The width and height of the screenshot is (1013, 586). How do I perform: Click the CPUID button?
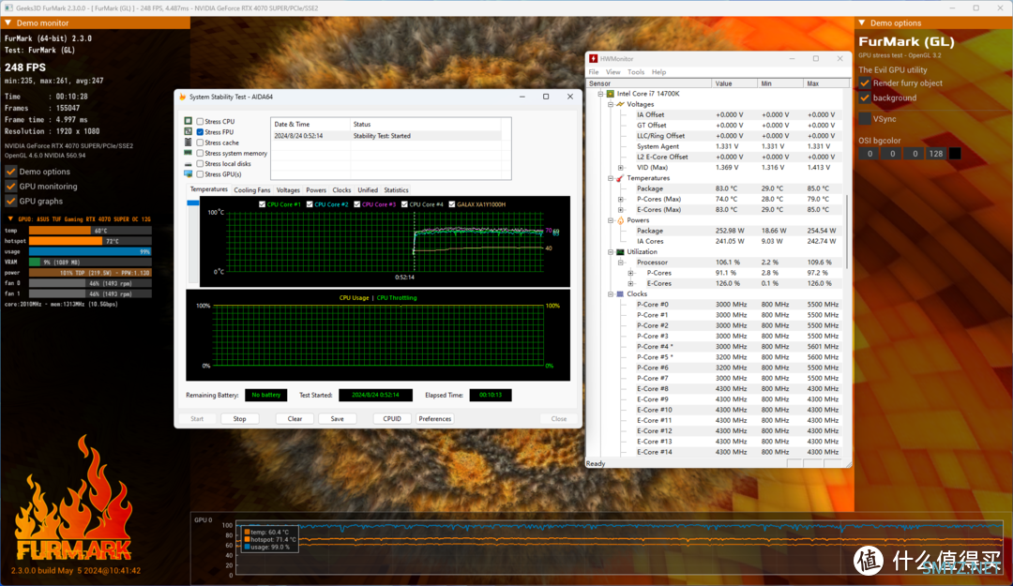point(392,419)
